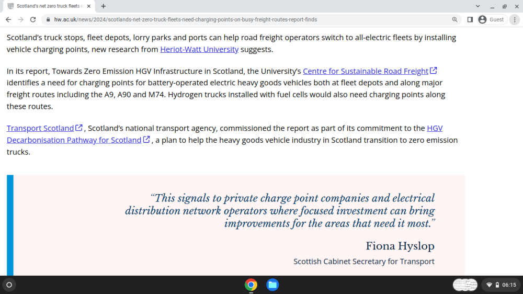Launch Chrome from the shelf
523x294 pixels.
(x=251, y=285)
